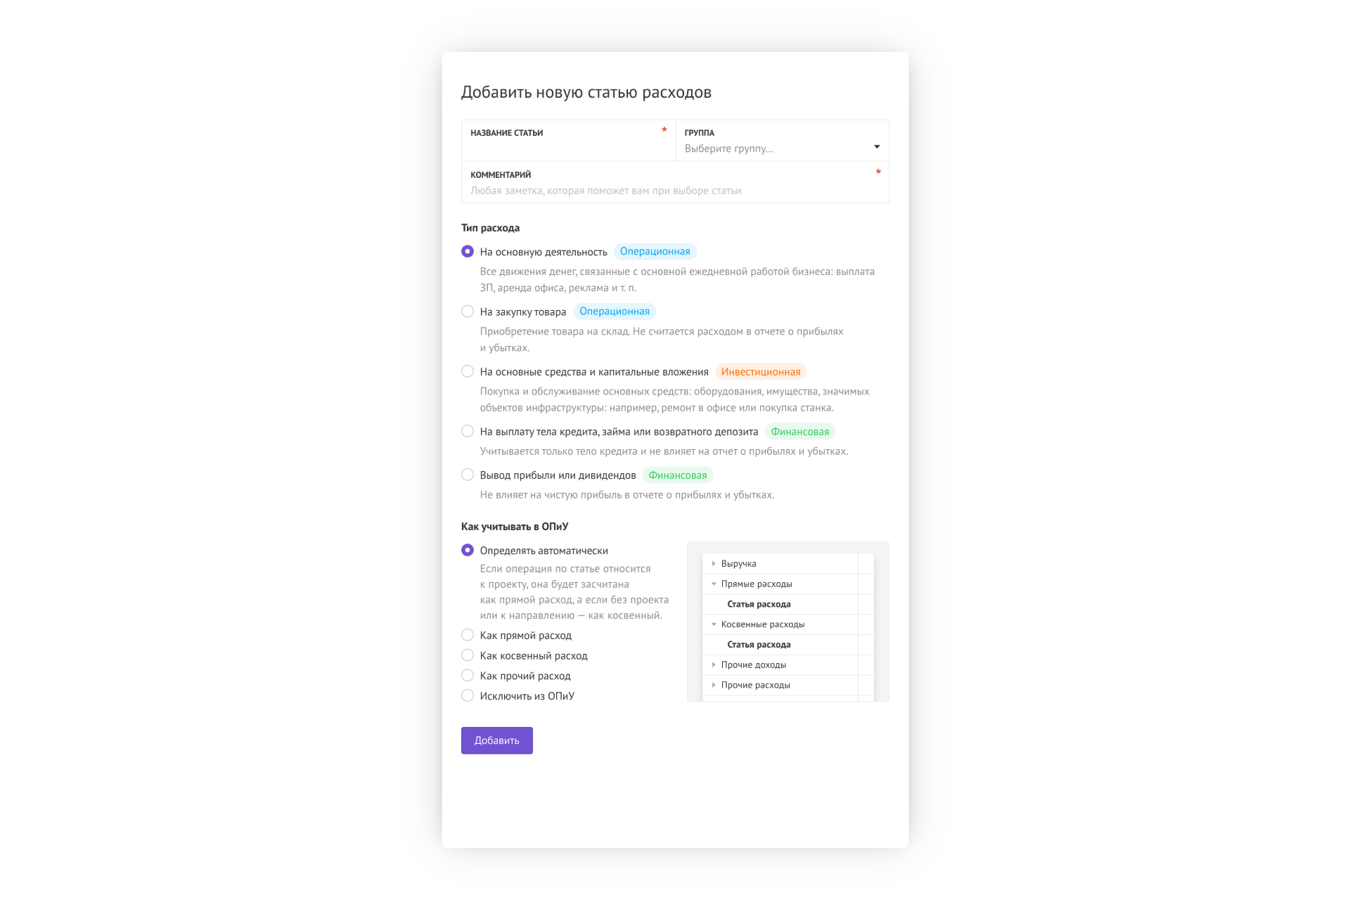Expand the Выручка row triangle

click(x=713, y=563)
